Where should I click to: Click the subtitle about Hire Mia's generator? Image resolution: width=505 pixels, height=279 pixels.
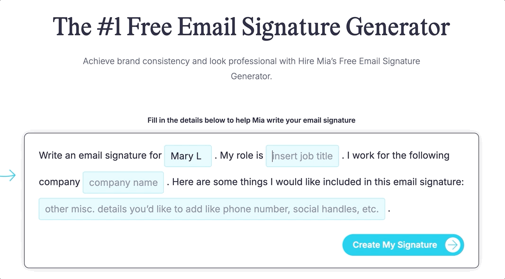click(x=251, y=68)
